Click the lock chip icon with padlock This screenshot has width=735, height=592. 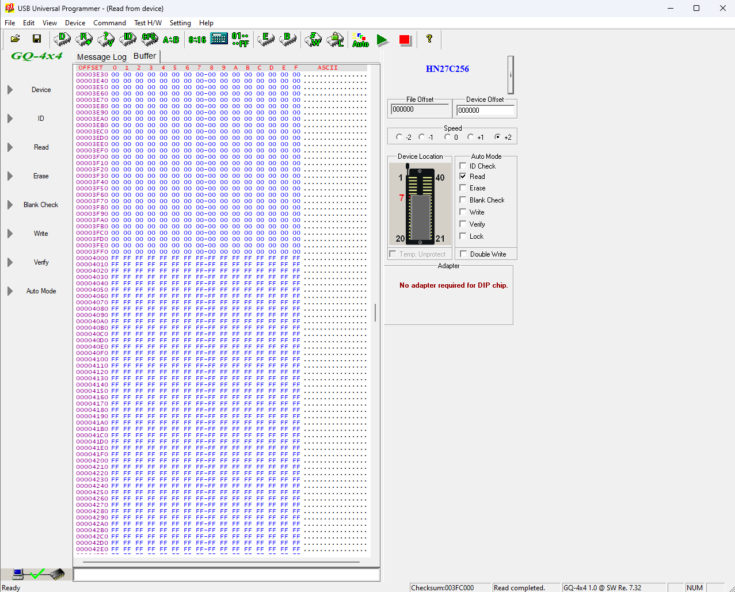click(336, 39)
